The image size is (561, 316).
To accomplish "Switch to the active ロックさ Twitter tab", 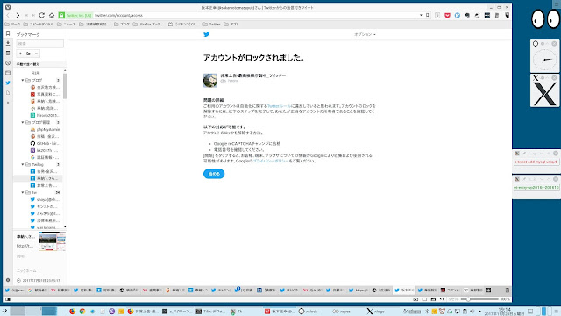I will [x=404, y=291].
